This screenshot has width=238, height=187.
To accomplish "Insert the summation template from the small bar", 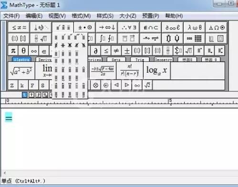I will 178,51.
